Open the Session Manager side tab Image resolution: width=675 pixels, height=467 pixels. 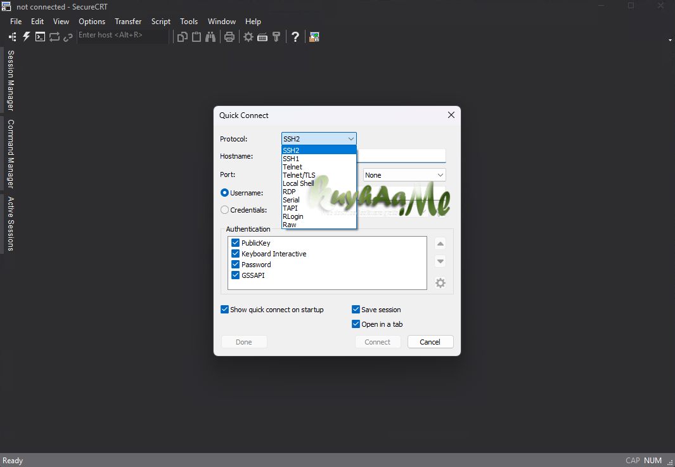(x=10, y=81)
